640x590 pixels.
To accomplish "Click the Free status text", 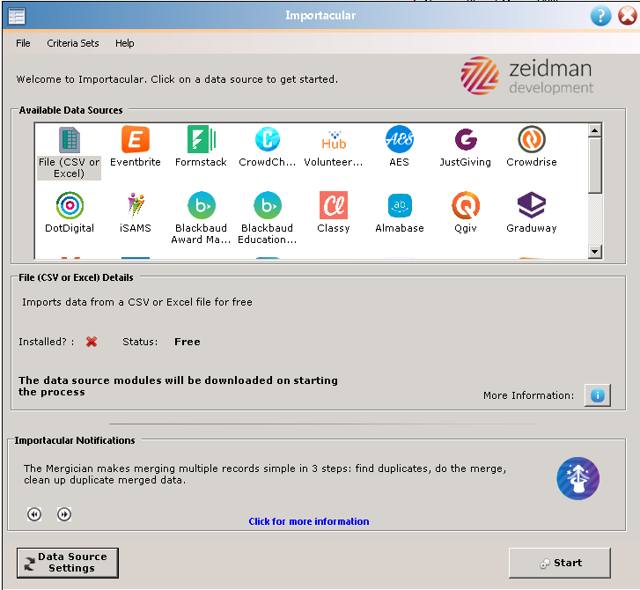I will point(188,342).
